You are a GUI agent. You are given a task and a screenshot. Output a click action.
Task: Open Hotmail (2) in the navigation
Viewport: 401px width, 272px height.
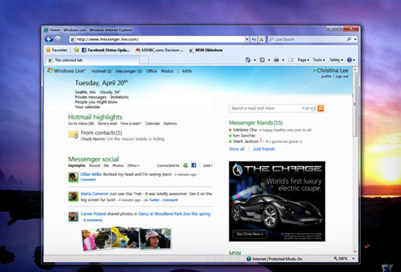click(x=101, y=71)
